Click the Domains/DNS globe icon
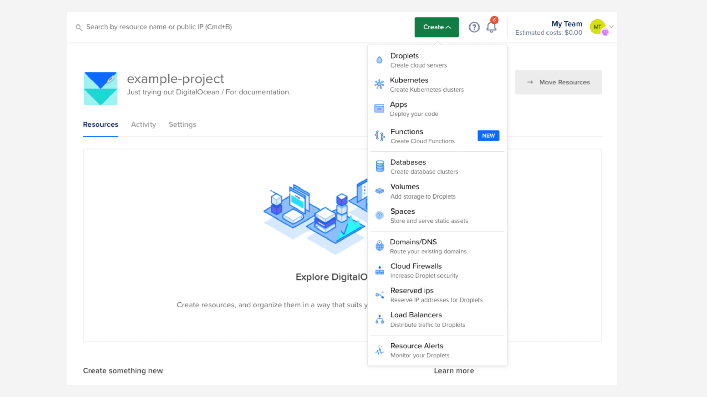This screenshot has width=707, height=397. pyautogui.click(x=379, y=246)
